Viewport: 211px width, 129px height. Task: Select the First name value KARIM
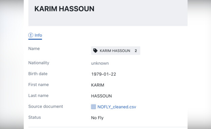(x=98, y=85)
